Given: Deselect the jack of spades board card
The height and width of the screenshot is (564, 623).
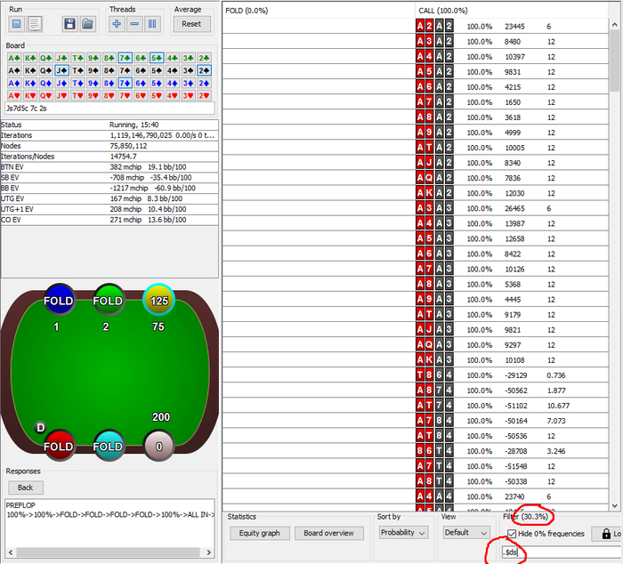Looking at the screenshot, I should (x=61, y=70).
